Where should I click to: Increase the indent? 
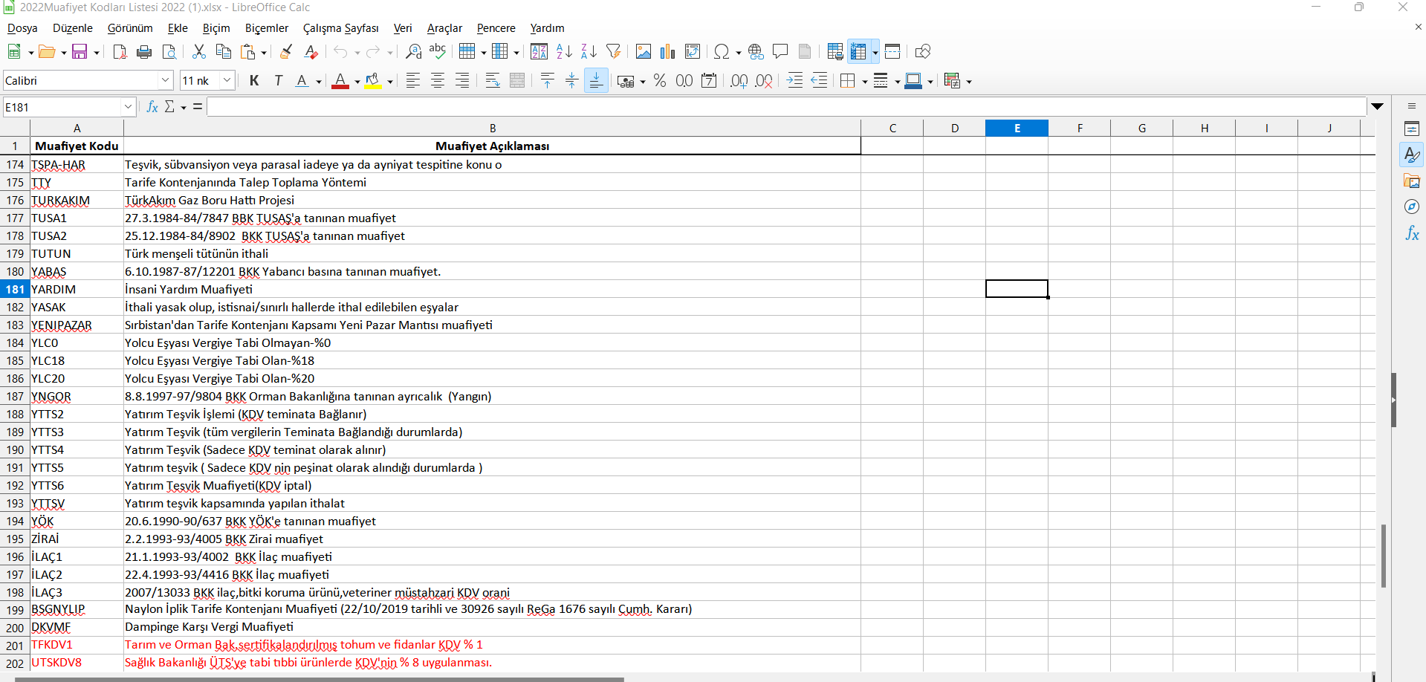click(794, 80)
